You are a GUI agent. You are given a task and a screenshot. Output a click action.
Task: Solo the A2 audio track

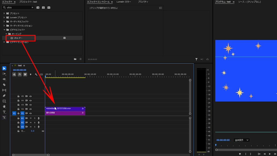coord(35,122)
